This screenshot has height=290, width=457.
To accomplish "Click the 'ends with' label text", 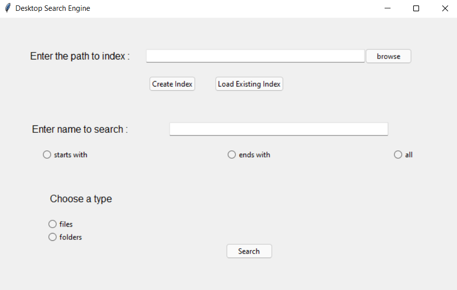I will click(x=255, y=155).
